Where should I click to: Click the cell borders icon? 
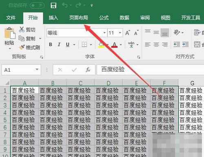point(84,44)
